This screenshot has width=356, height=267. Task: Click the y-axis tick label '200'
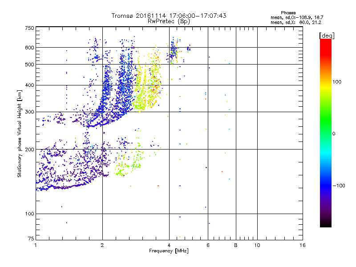coord(30,150)
